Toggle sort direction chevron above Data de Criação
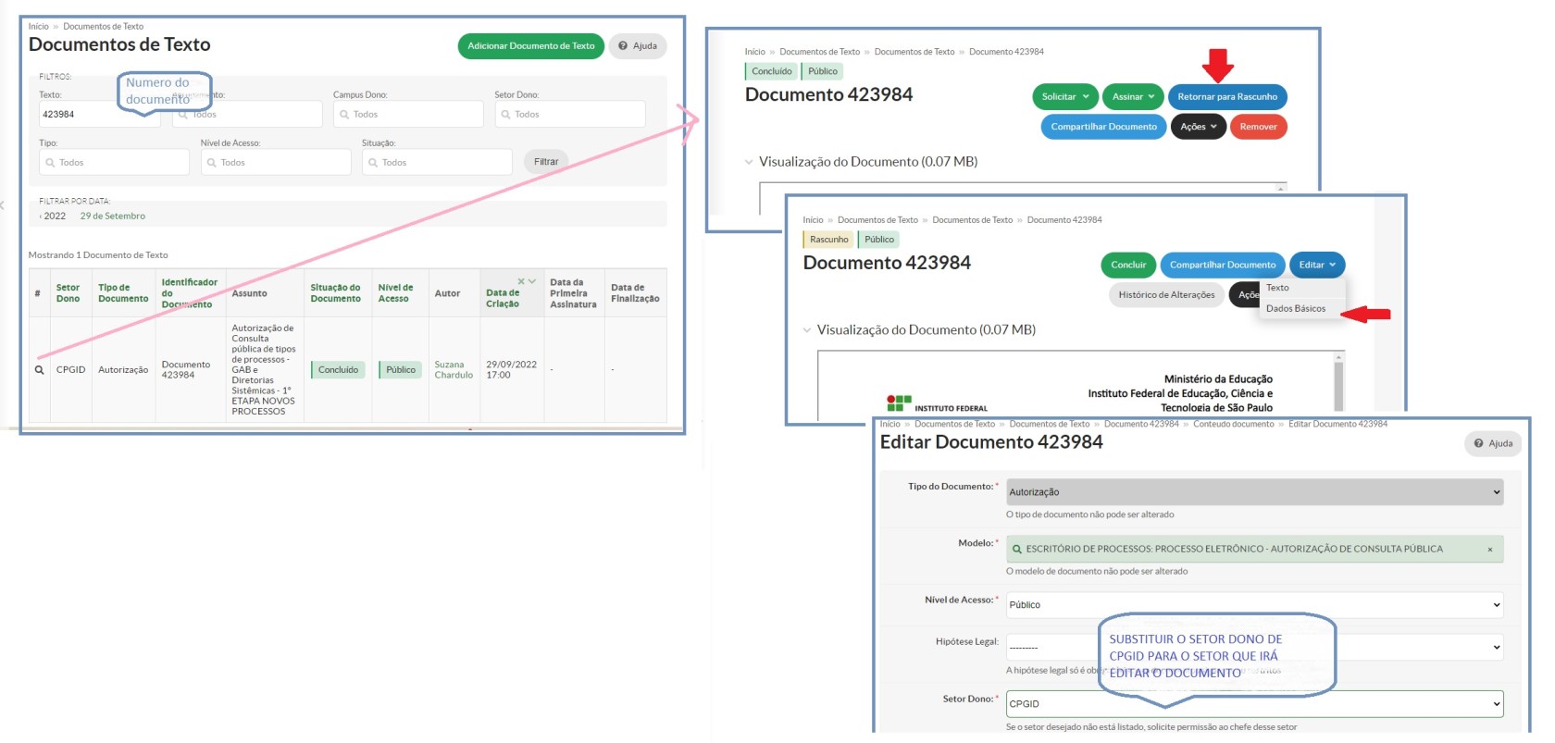Viewport: 1555px width, 743px height. 532,281
